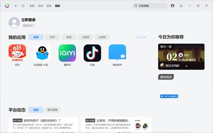Open the 每日一游 recommendation card
Viewport: 213px width, 133px height.
click(x=181, y=57)
